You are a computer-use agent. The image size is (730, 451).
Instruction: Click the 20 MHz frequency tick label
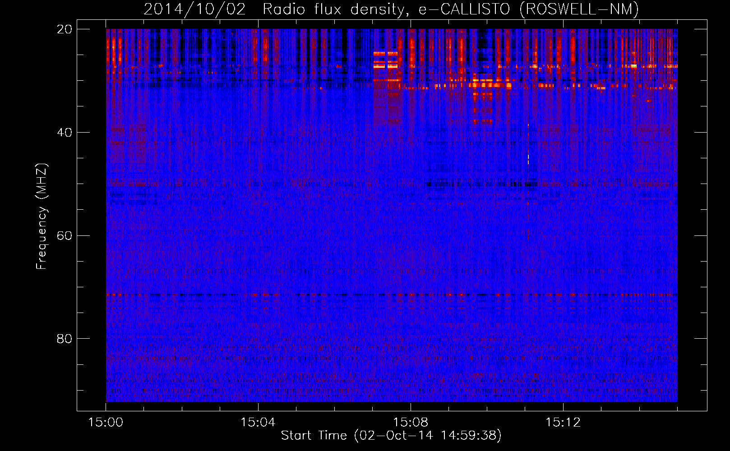[x=65, y=29]
